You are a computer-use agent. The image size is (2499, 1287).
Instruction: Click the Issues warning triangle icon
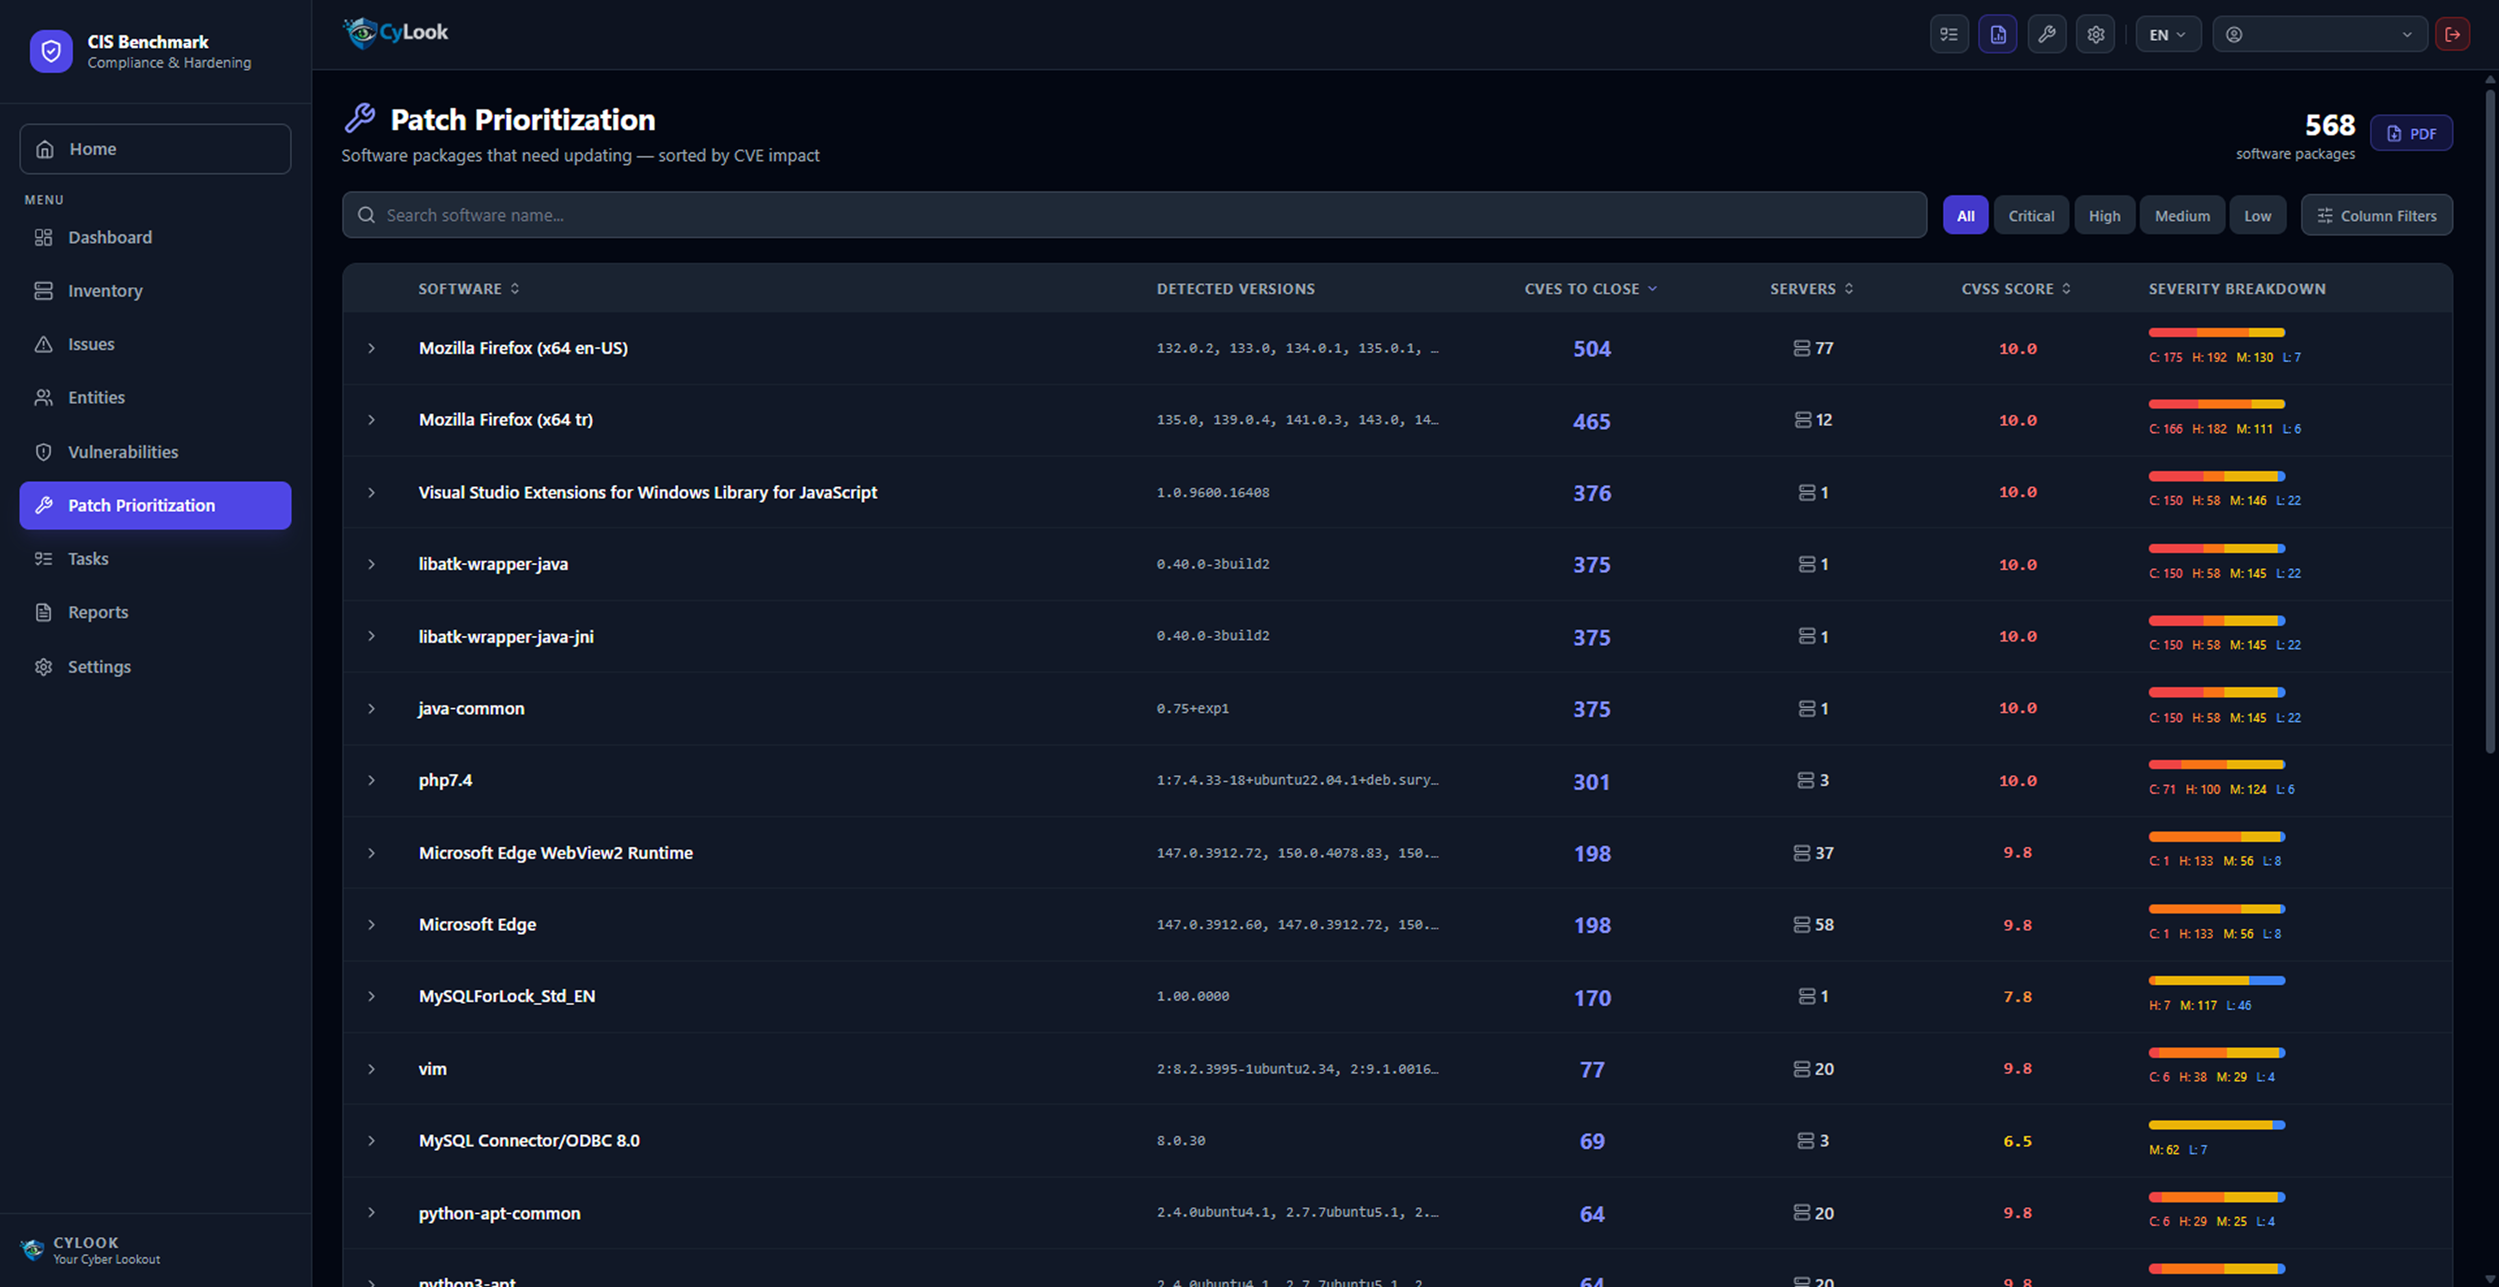[44, 344]
